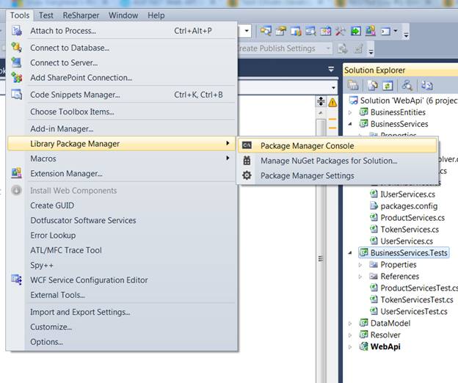Open the Window menu

pos(123,15)
